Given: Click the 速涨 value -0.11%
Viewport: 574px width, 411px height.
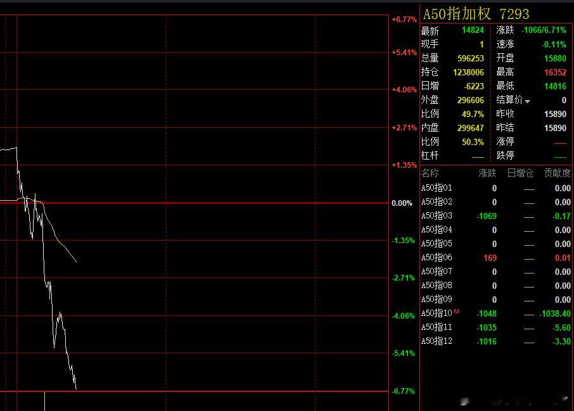Looking at the screenshot, I should (x=554, y=44).
